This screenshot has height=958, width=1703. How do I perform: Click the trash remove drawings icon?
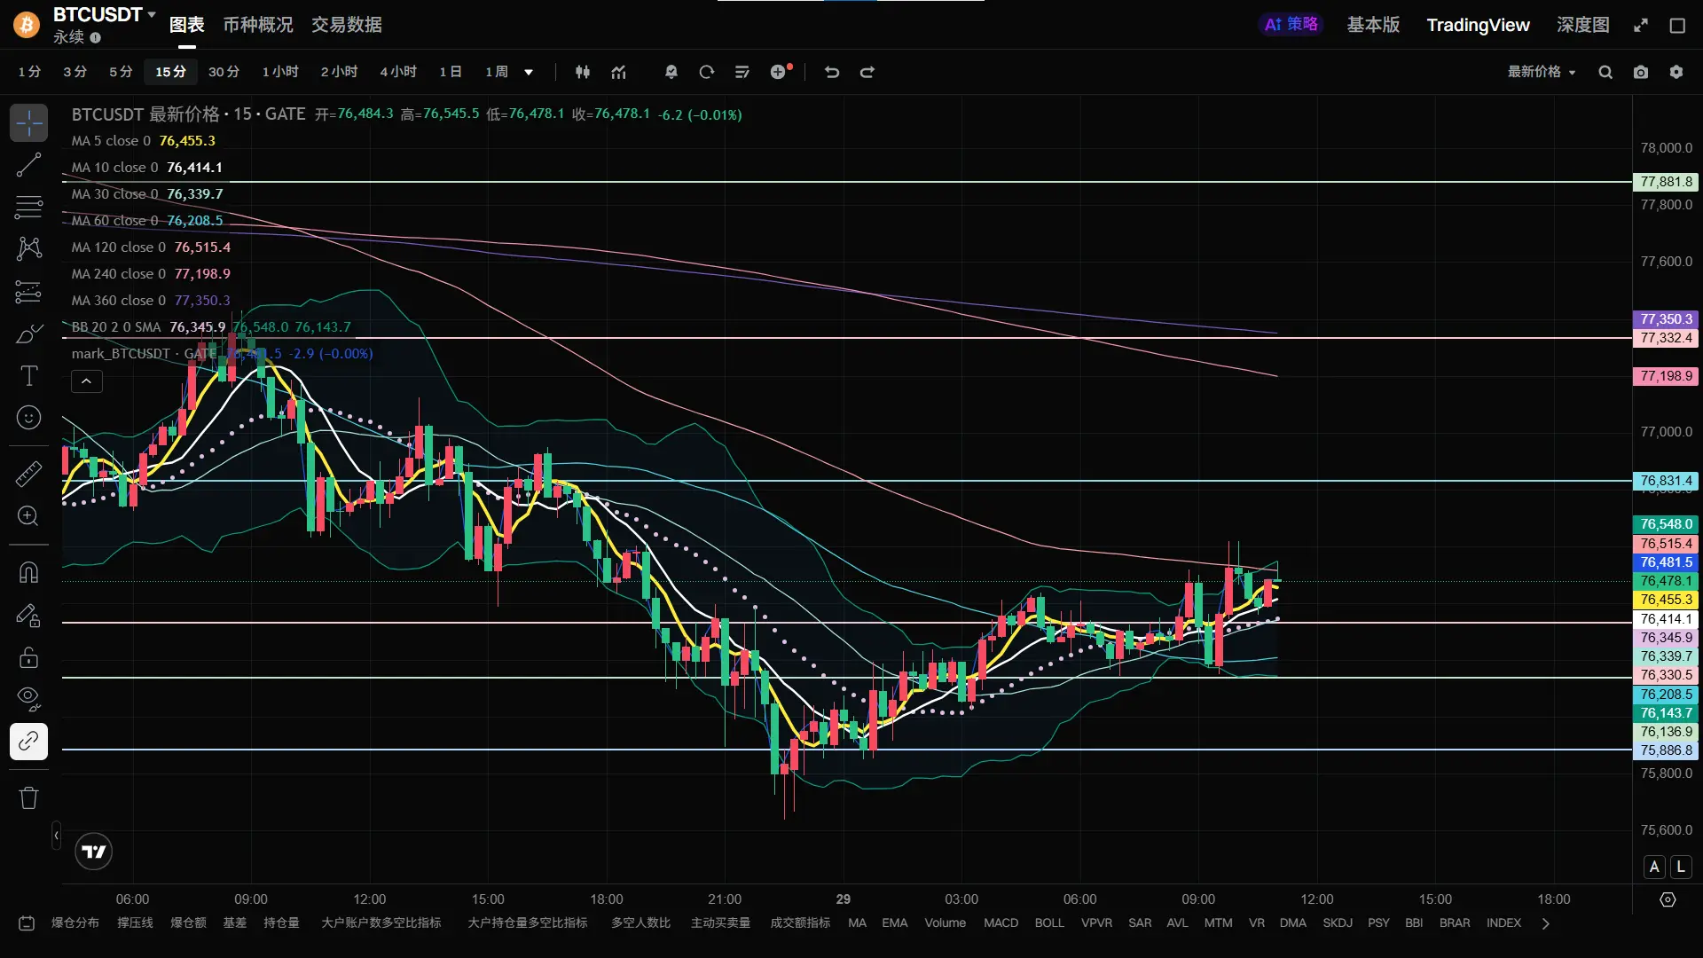click(28, 797)
